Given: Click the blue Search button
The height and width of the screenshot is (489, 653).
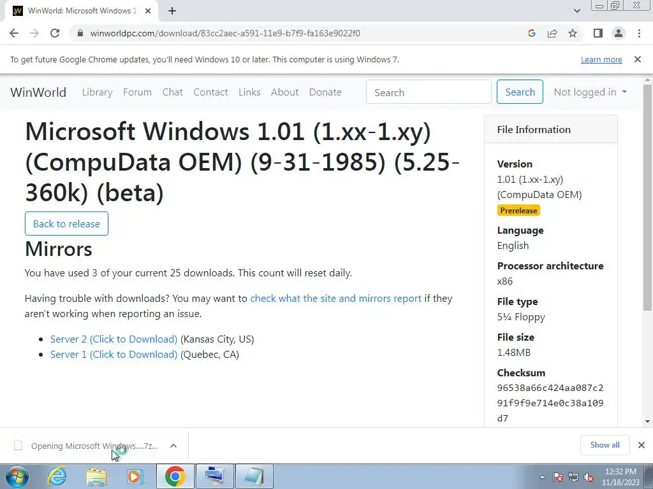Looking at the screenshot, I should coord(520,92).
